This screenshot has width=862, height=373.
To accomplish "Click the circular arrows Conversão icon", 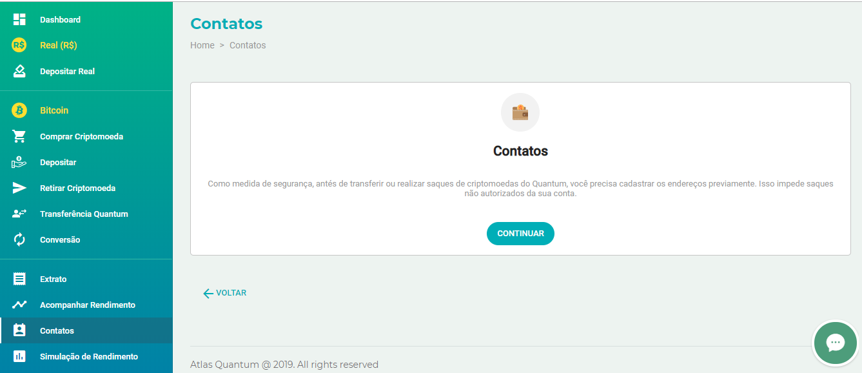I will click(19, 239).
